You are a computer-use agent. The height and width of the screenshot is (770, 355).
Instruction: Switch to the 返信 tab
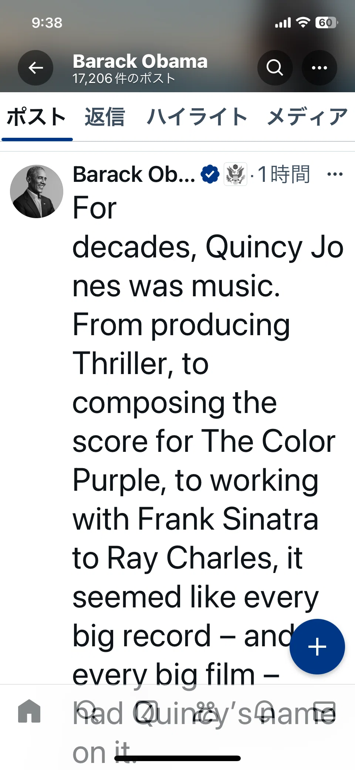[x=105, y=117]
